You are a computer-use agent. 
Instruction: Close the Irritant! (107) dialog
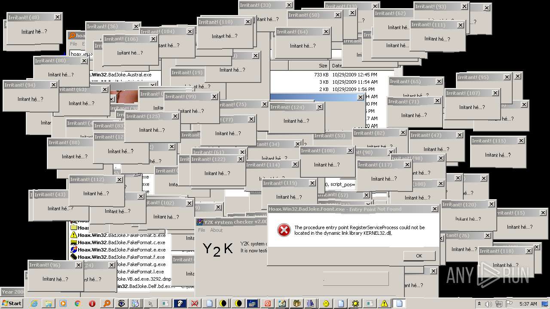click(495, 93)
